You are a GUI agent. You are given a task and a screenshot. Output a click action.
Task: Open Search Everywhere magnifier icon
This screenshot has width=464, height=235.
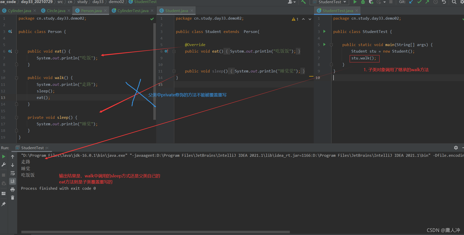point(454,2)
